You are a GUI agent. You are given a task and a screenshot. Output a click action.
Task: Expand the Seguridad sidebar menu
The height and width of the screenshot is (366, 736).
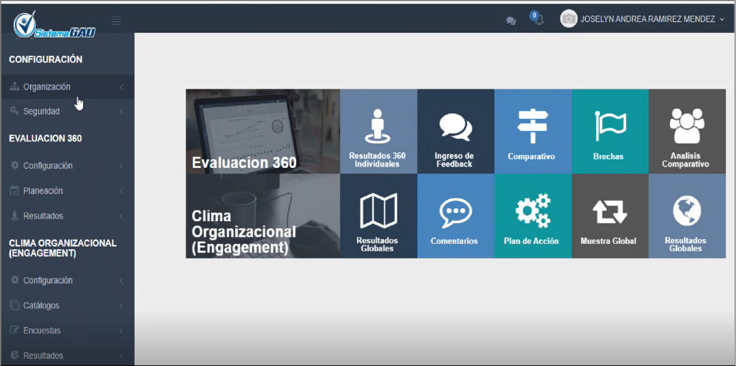pyautogui.click(x=41, y=111)
